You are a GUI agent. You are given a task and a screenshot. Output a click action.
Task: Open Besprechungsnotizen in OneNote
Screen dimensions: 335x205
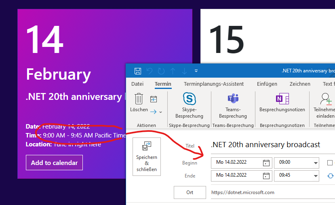[282, 103]
